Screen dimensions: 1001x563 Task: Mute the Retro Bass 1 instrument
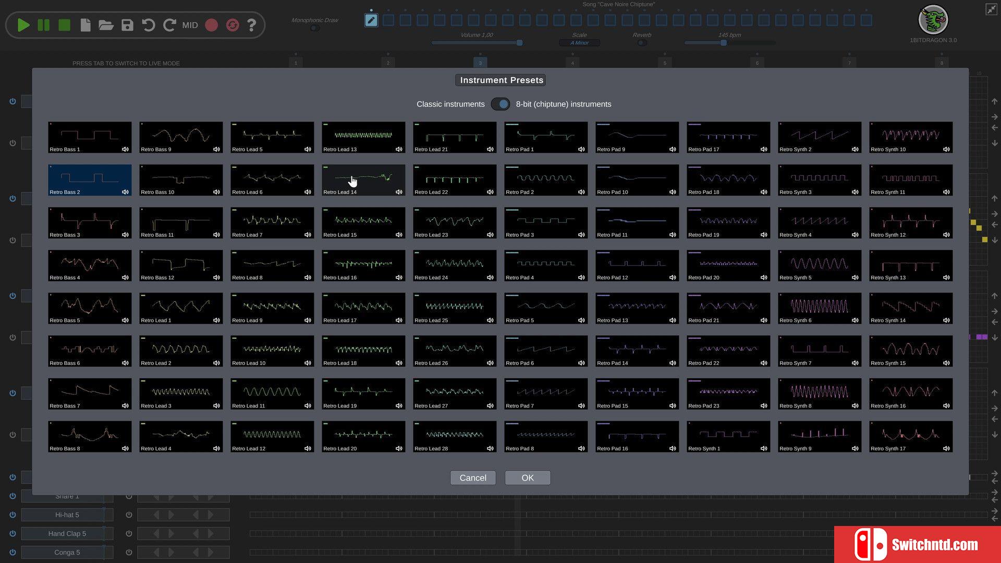point(125,149)
